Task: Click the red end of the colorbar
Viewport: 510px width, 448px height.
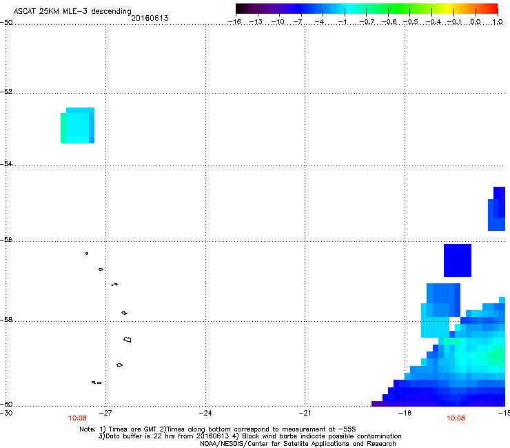Action: coord(493,9)
